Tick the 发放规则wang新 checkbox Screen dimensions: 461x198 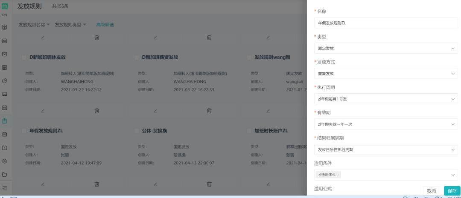pos(249,57)
